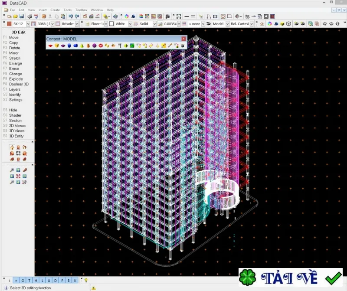Toggle the O view button in bottom bar
347x291 pixels.
[23, 281]
